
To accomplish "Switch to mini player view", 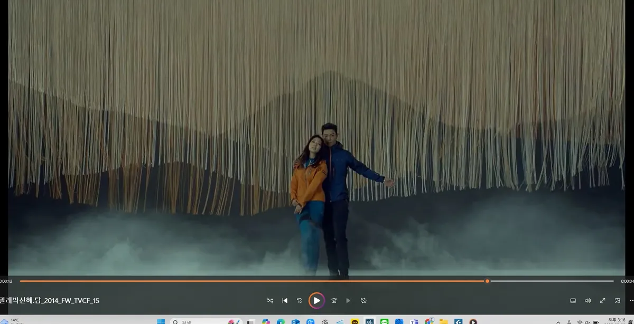I will (617, 300).
